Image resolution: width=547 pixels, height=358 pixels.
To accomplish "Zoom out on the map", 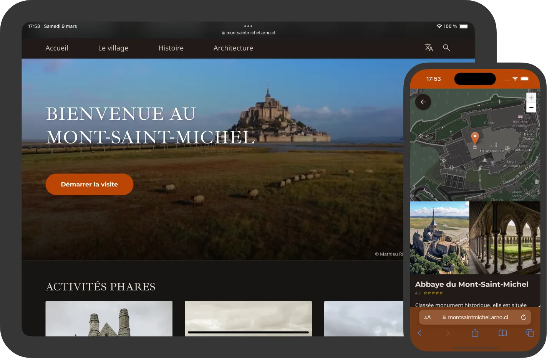I will [531, 108].
